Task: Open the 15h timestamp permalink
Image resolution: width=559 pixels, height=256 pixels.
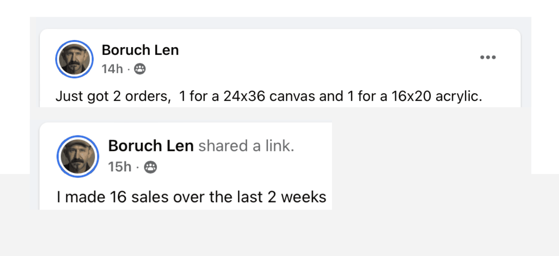Action: pyautogui.click(x=120, y=167)
